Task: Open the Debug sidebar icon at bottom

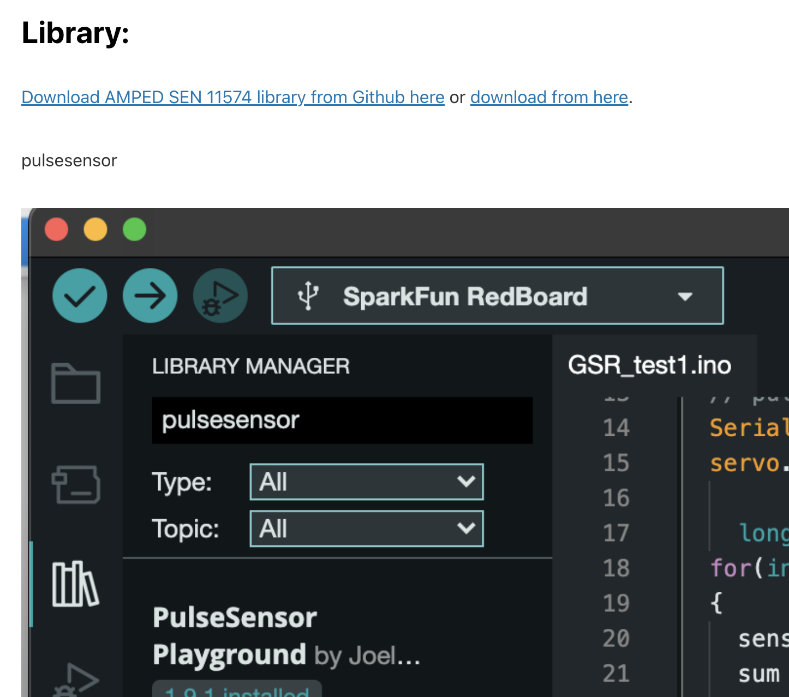Action: [76, 680]
